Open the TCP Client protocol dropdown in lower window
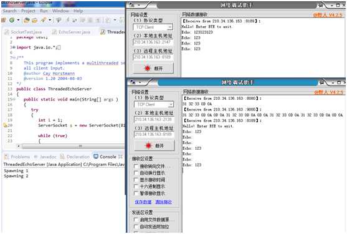 click(x=171, y=105)
